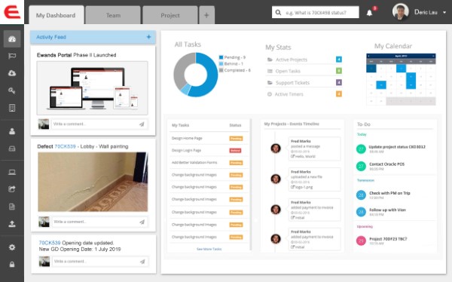Click the search magnifier icon
Screen dimensions: 452x282
(x=278, y=12)
